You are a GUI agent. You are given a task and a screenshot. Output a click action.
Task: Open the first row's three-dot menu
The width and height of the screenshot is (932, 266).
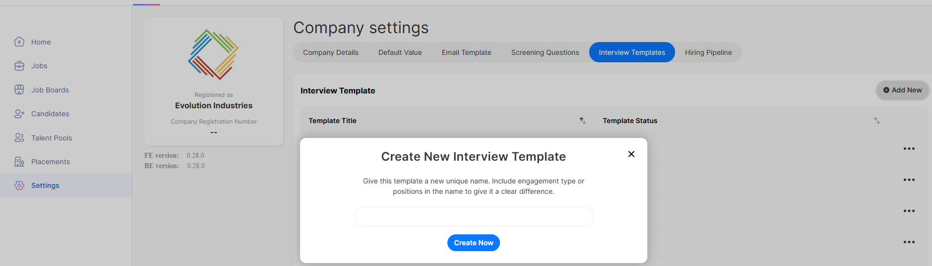(x=909, y=149)
